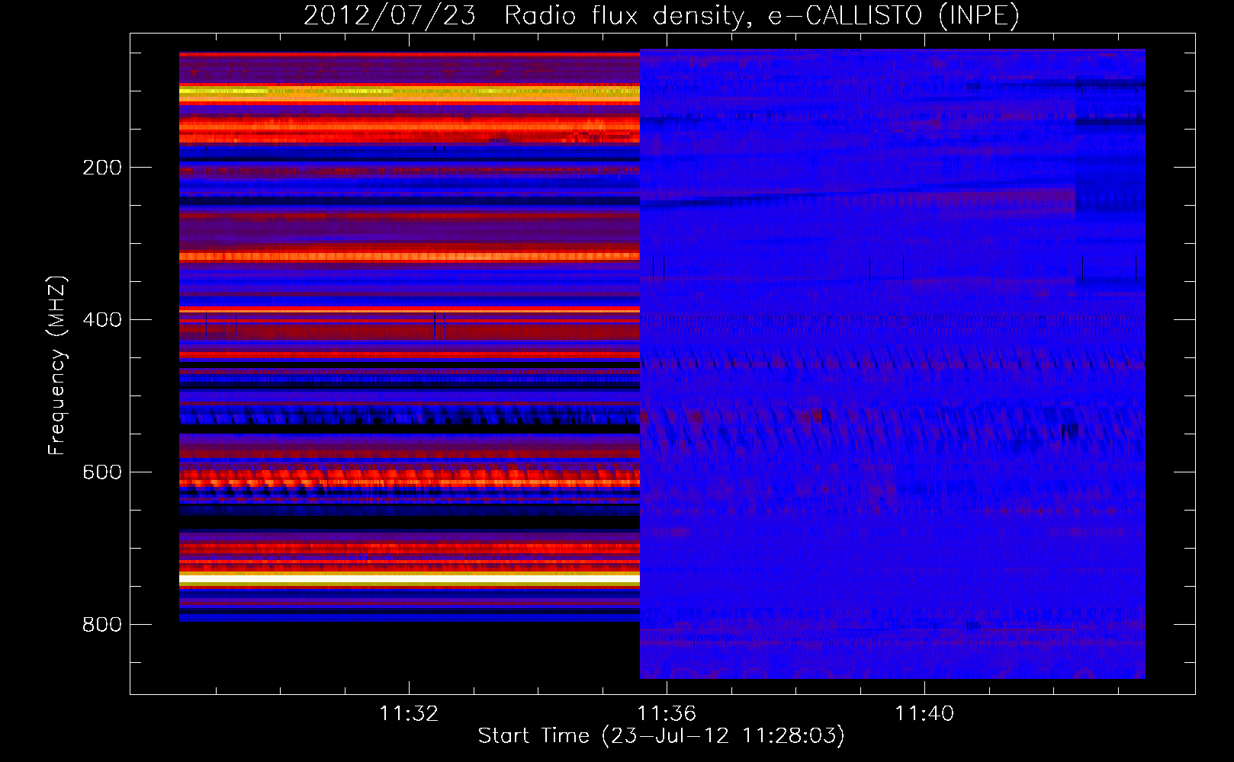Click the '400' frequency tick label
Viewport: 1234px width, 762px height.
[x=102, y=320]
